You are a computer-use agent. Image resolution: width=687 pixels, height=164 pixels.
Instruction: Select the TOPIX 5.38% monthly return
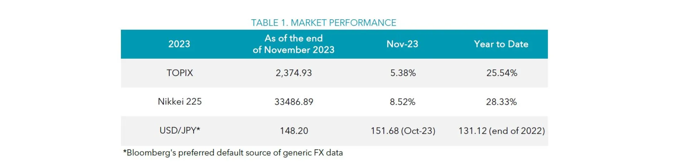(x=403, y=73)
